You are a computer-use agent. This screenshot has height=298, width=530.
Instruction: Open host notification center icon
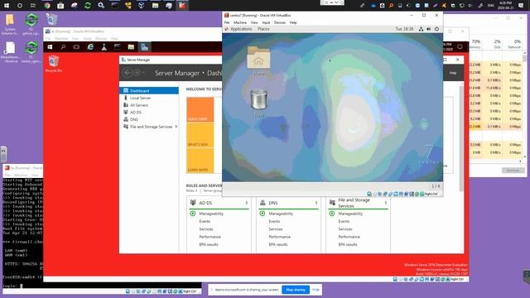coord(521,6)
